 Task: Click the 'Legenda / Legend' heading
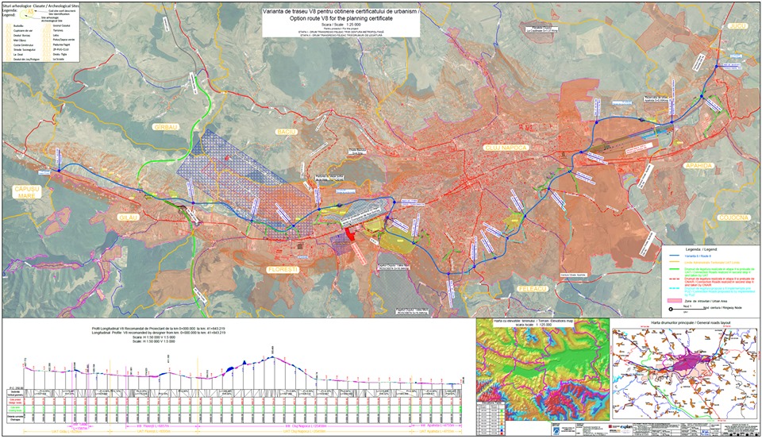pos(701,249)
